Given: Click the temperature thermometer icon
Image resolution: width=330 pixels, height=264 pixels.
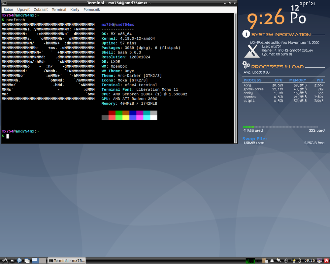Looking at the screenshot, I should tap(300, 261).
